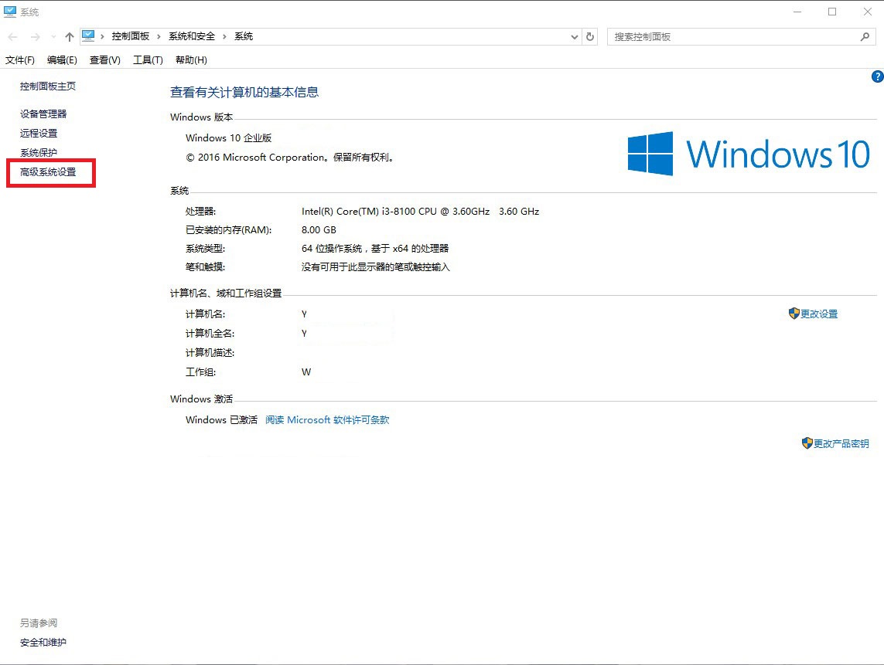The image size is (884, 665).
Task: Click the 8.00 GB memory value
Action: (x=319, y=229)
